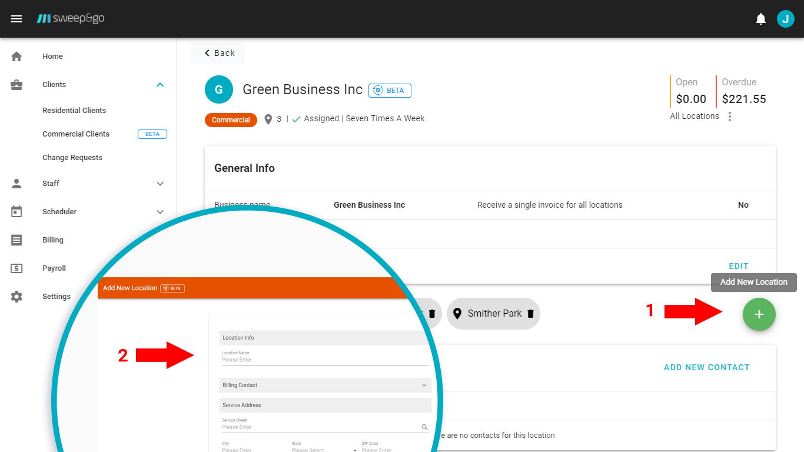The image size is (804, 452).
Task: Click the Back button
Action: (219, 53)
